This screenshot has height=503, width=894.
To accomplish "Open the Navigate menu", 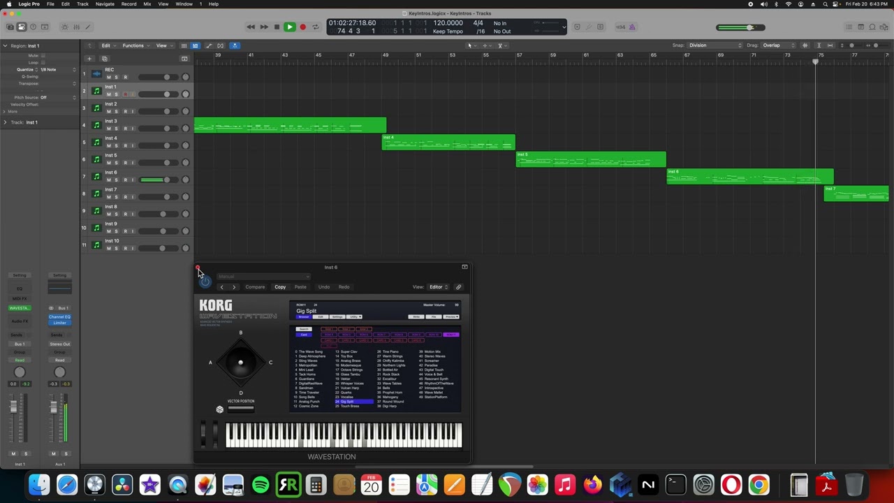I will [x=105, y=4].
